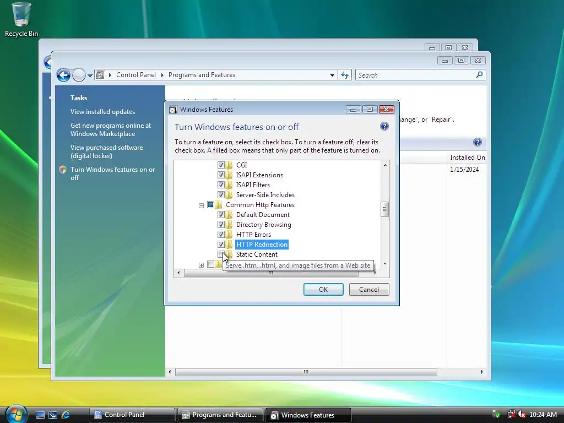Uncheck the HTTP Redirection checkbox
The height and width of the screenshot is (423, 564).
pos(221,244)
